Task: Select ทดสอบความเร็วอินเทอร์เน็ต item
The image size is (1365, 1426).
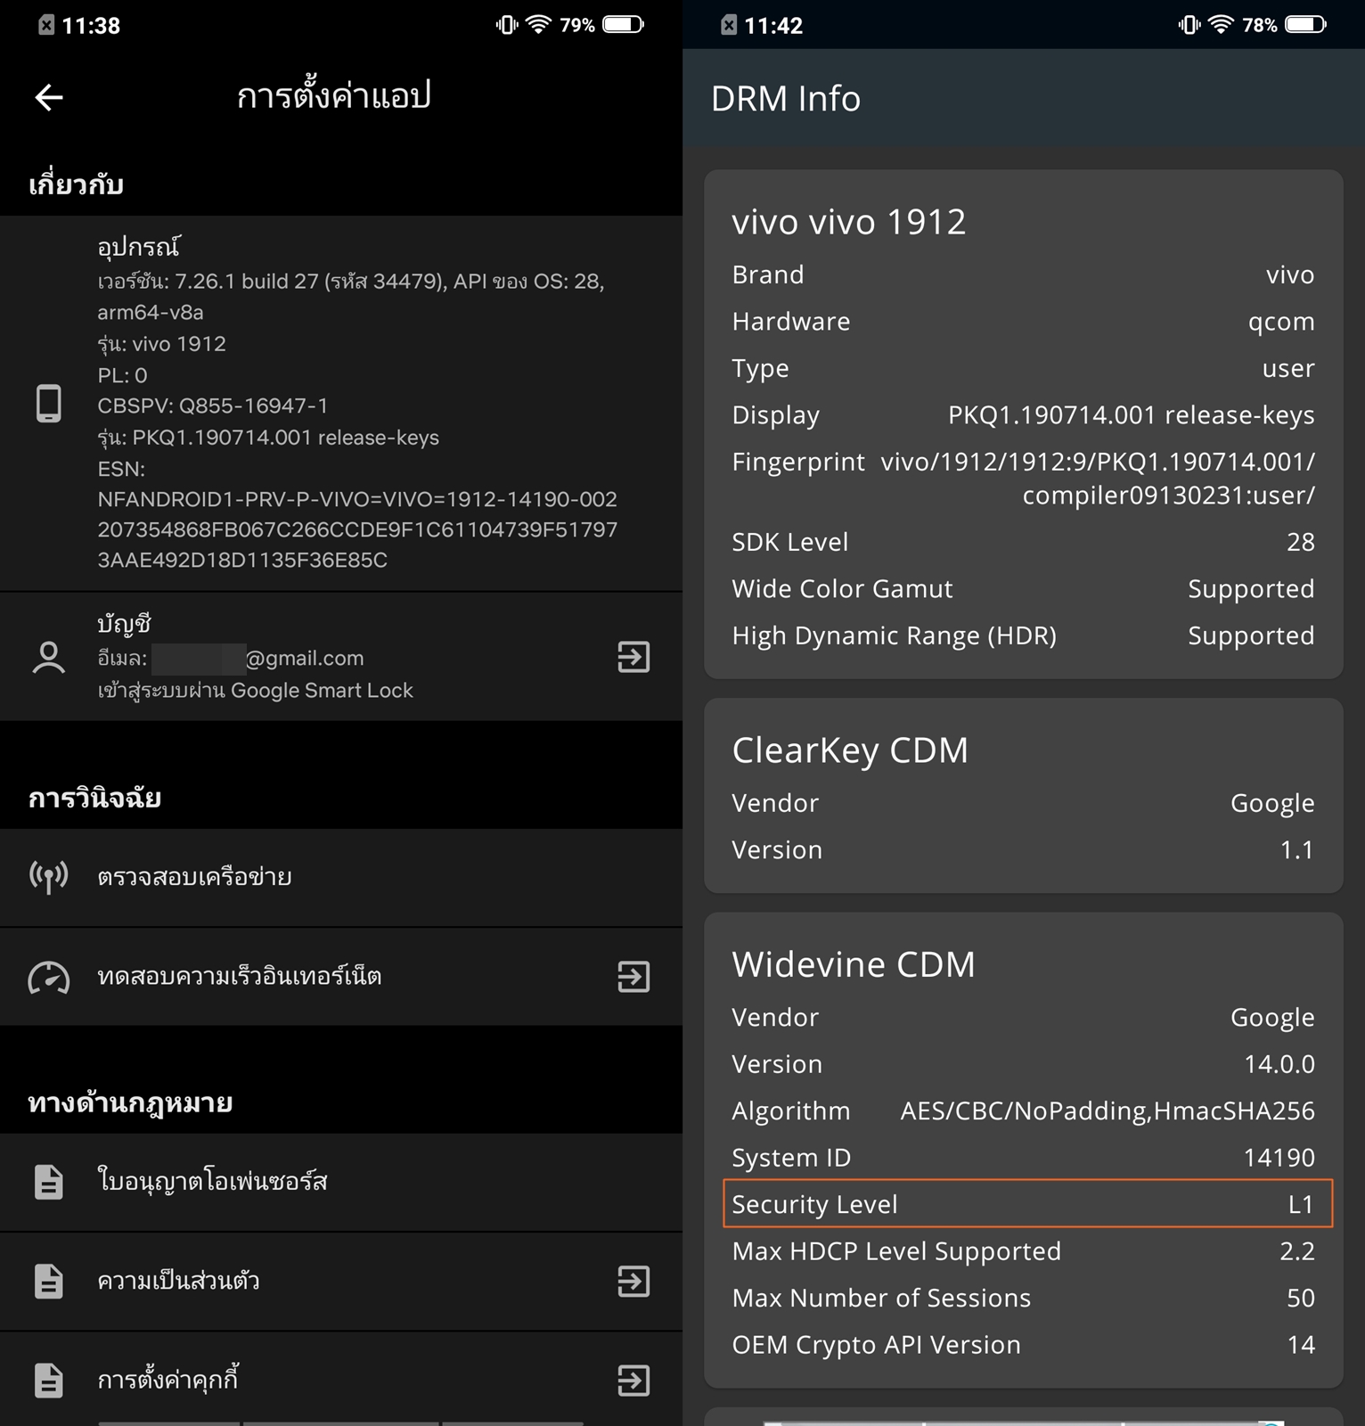Action: pyautogui.click(x=341, y=977)
